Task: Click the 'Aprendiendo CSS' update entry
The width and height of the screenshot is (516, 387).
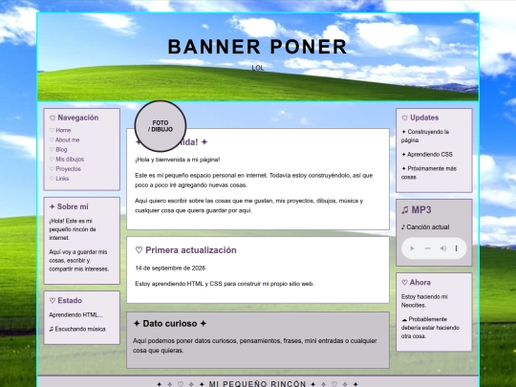Action: pyautogui.click(x=427, y=155)
